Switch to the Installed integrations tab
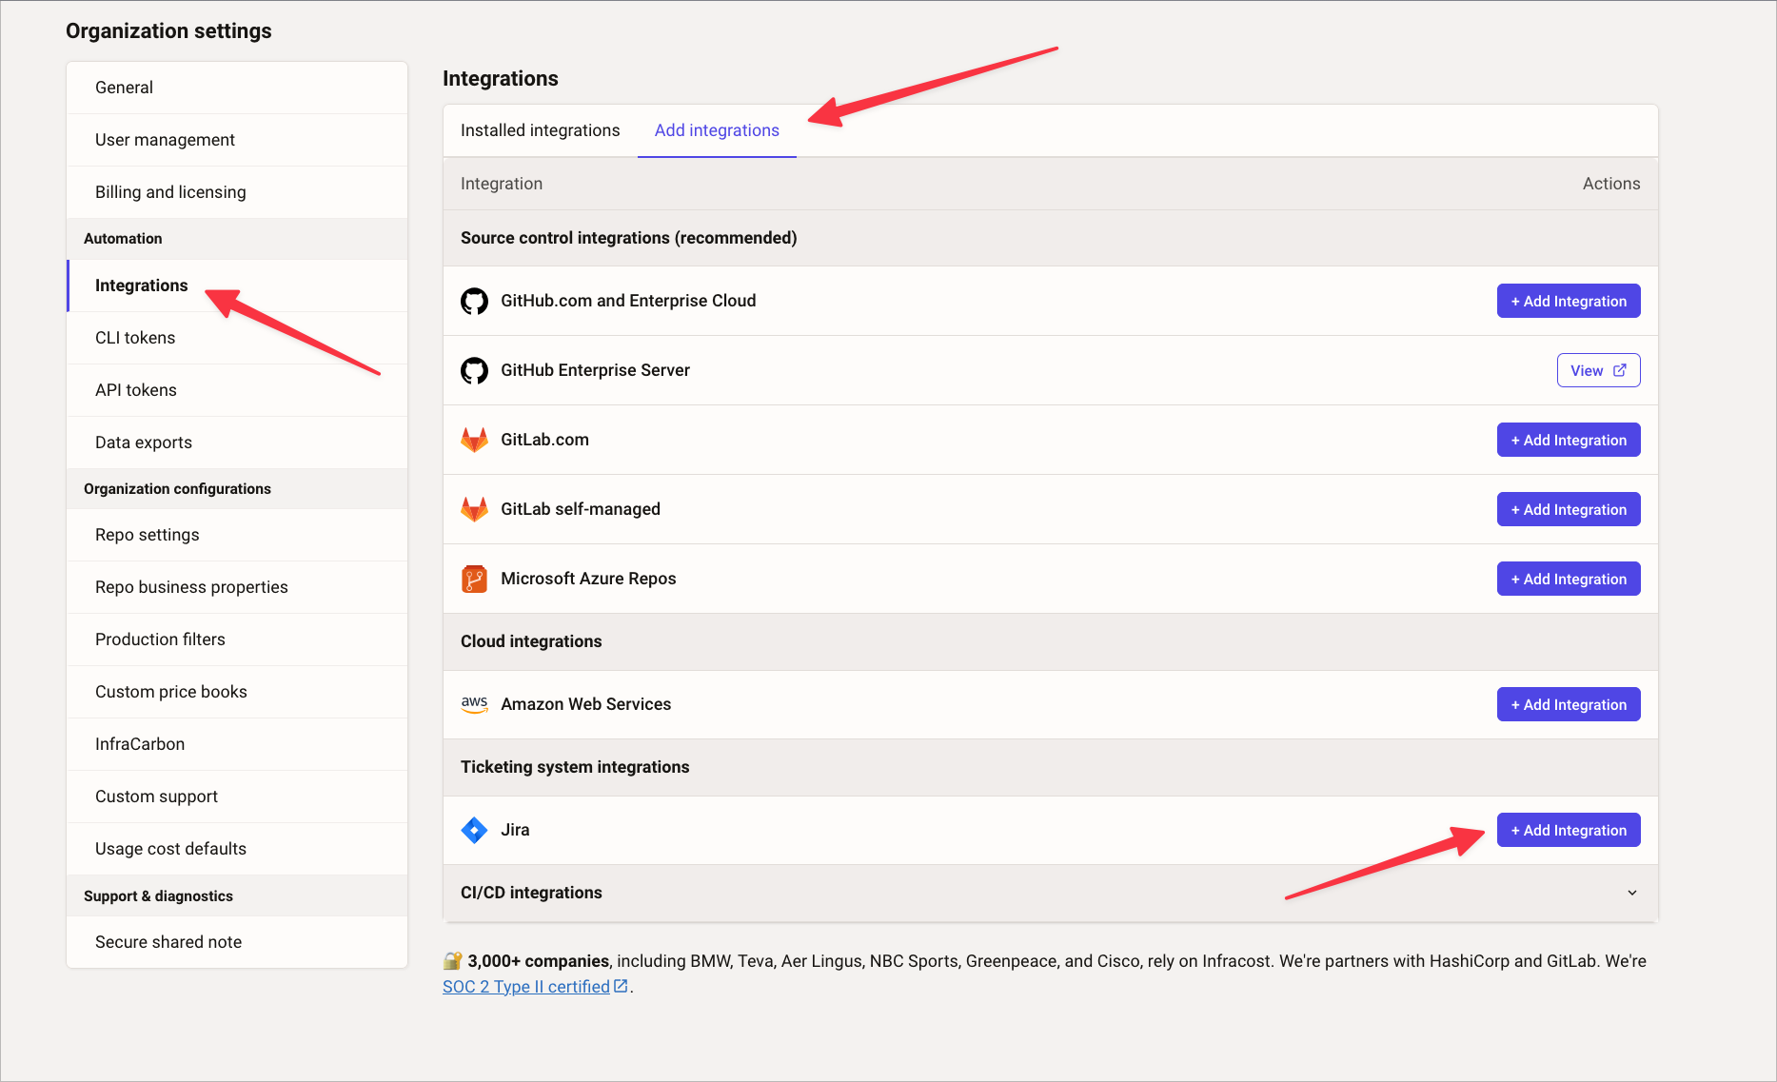Image resolution: width=1777 pixels, height=1082 pixels. 540,130
